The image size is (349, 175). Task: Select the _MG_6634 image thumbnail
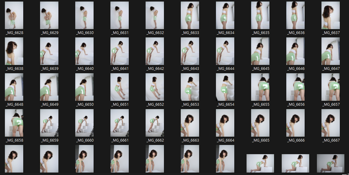(225, 15)
